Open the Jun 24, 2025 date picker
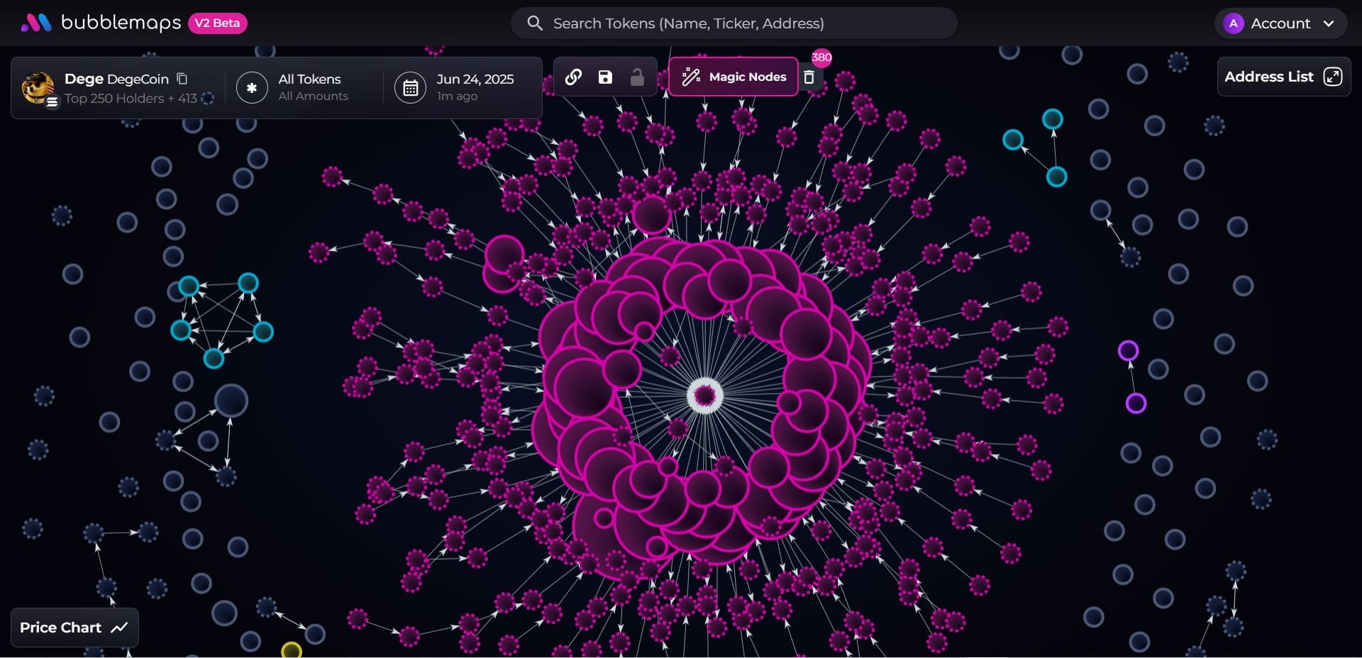 (454, 87)
